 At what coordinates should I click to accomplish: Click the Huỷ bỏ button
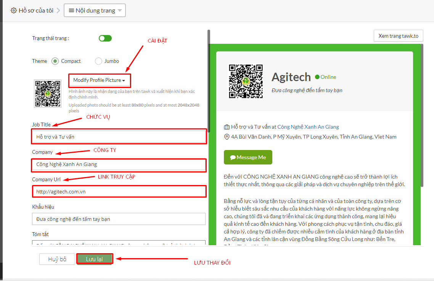tap(57, 259)
